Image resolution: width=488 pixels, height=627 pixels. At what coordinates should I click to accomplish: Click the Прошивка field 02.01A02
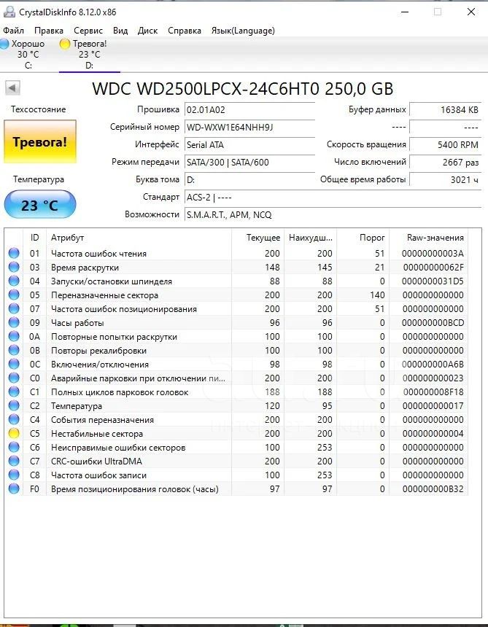[249, 110]
